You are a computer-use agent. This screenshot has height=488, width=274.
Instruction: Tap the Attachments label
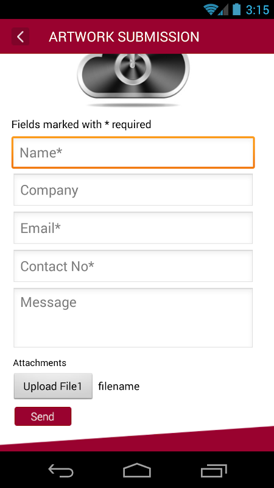(40, 363)
